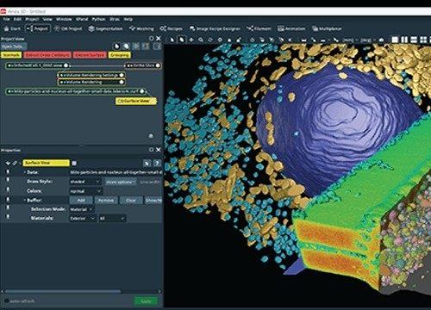431x310 pixels.
Task: Open the Image Recipe Designer workroom
Action: click(215, 28)
